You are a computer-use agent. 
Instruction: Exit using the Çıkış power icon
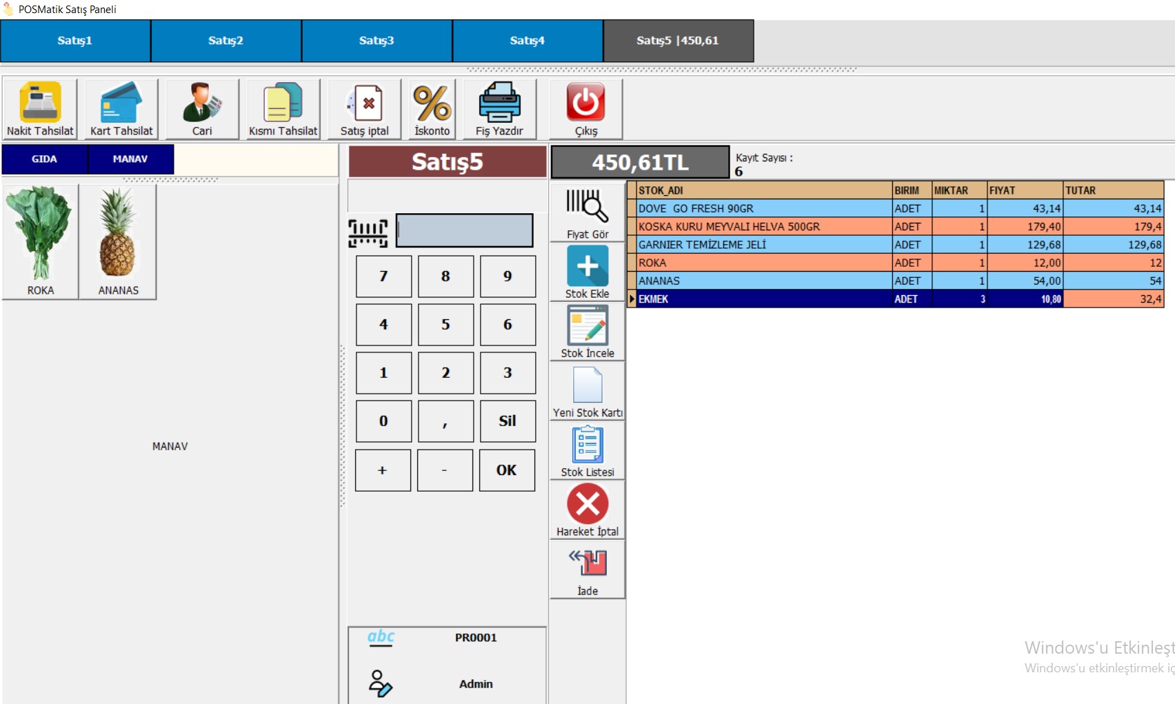coord(586,103)
